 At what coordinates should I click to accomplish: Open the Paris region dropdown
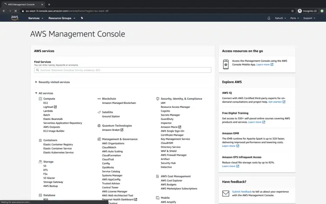point(294,18)
